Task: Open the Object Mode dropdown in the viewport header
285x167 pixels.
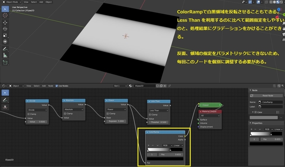Action: [x=12, y=2]
